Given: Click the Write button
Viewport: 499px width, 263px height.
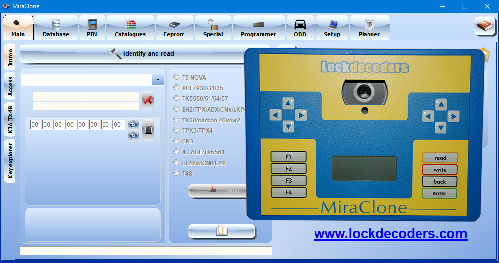Looking at the screenshot, I should [x=218, y=191].
